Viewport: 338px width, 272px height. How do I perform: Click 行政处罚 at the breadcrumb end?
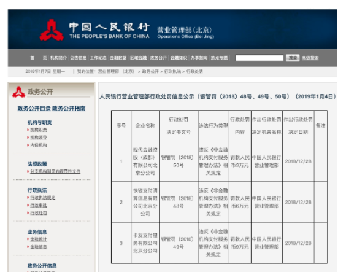point(194,71)
